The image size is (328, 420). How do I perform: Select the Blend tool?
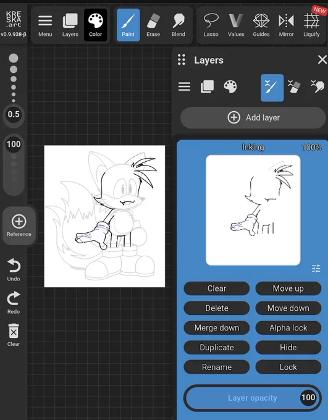click(x=178, y=25)
